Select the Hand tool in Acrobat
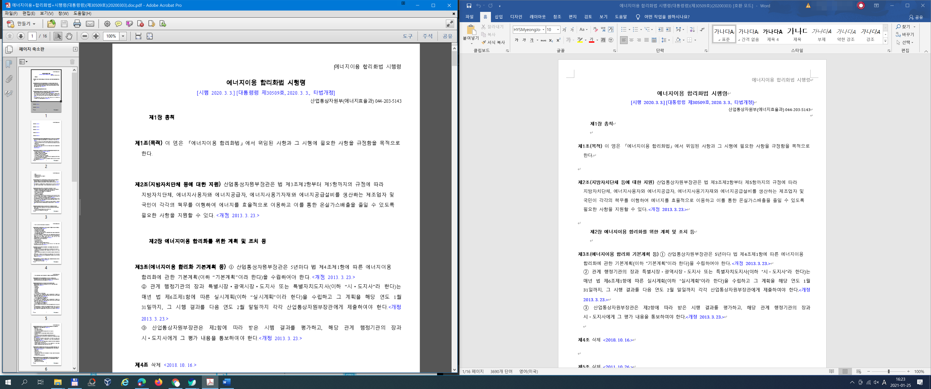This screenshot has height=389, width=931. 69,36
